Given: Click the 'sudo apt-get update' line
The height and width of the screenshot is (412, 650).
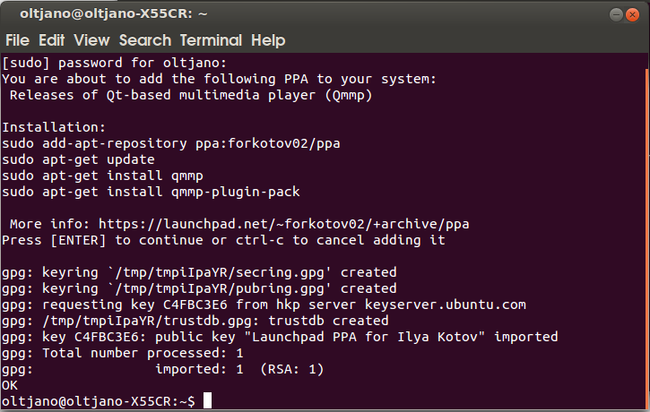Looking at the screenshot, I should pos(78,159).
